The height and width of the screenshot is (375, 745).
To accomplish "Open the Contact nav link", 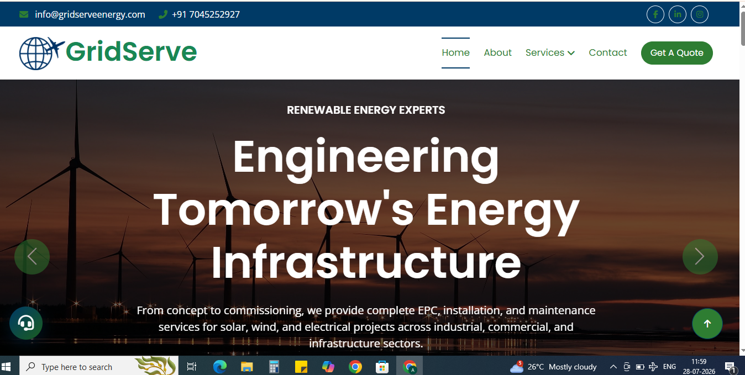I will coord(608,53).
